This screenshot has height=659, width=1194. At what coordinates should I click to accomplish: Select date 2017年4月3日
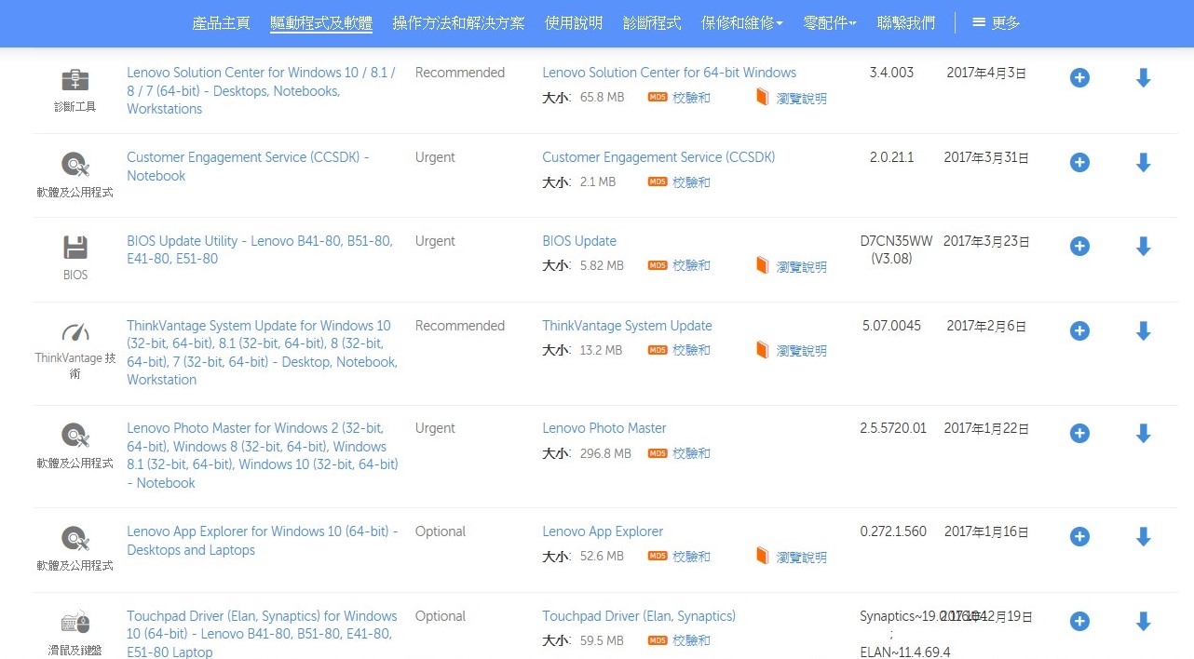[x=986, y=73]
